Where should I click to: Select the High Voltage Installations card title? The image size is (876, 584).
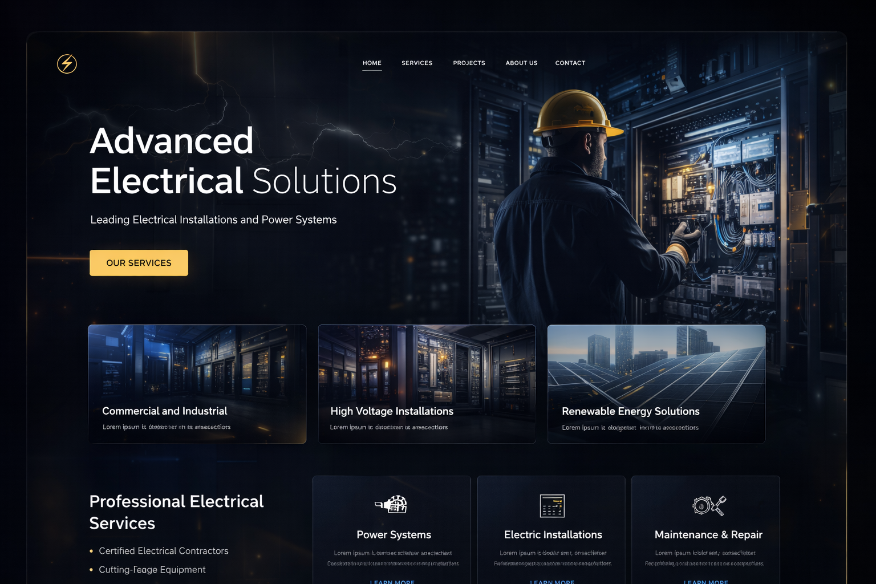pos(392,411)
